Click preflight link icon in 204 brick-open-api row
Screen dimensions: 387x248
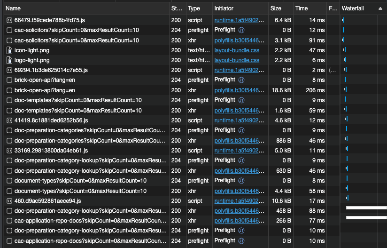[x=241, y=80]
